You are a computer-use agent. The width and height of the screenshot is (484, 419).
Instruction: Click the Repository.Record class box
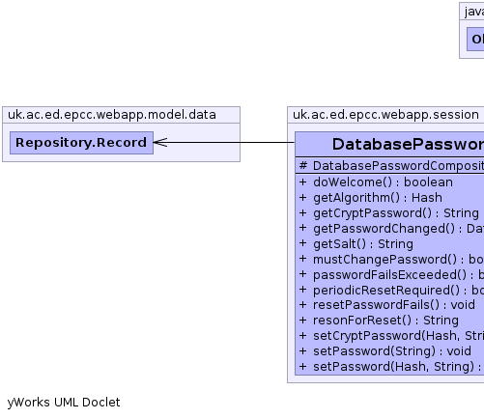pos(81,143)
